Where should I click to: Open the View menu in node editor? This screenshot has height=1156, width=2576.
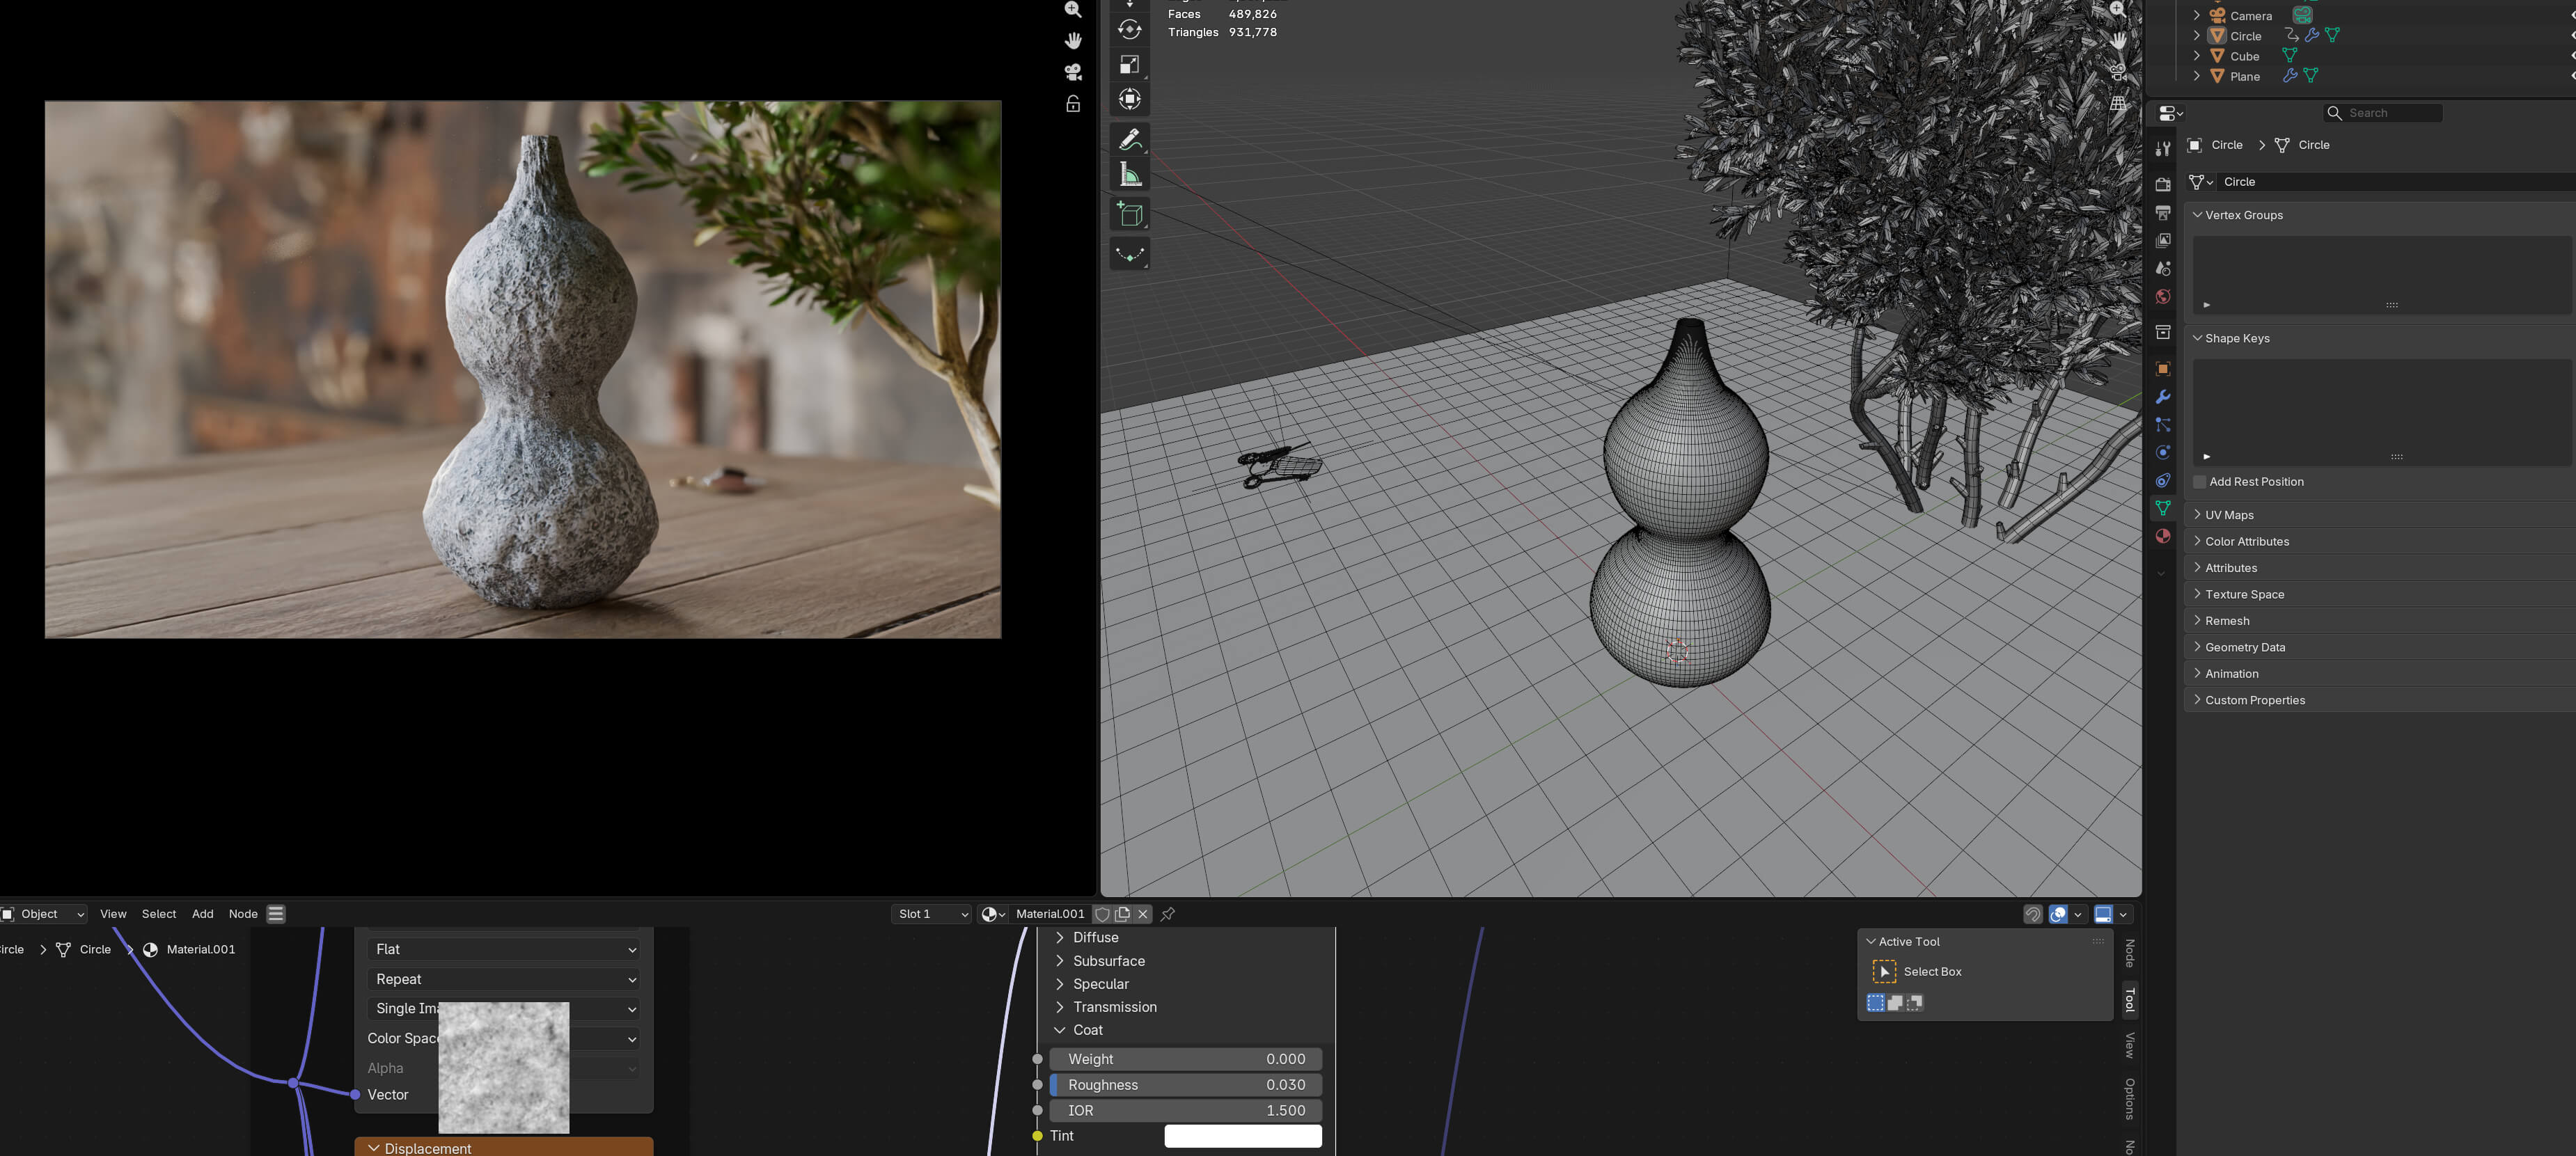tap(113, 914)
